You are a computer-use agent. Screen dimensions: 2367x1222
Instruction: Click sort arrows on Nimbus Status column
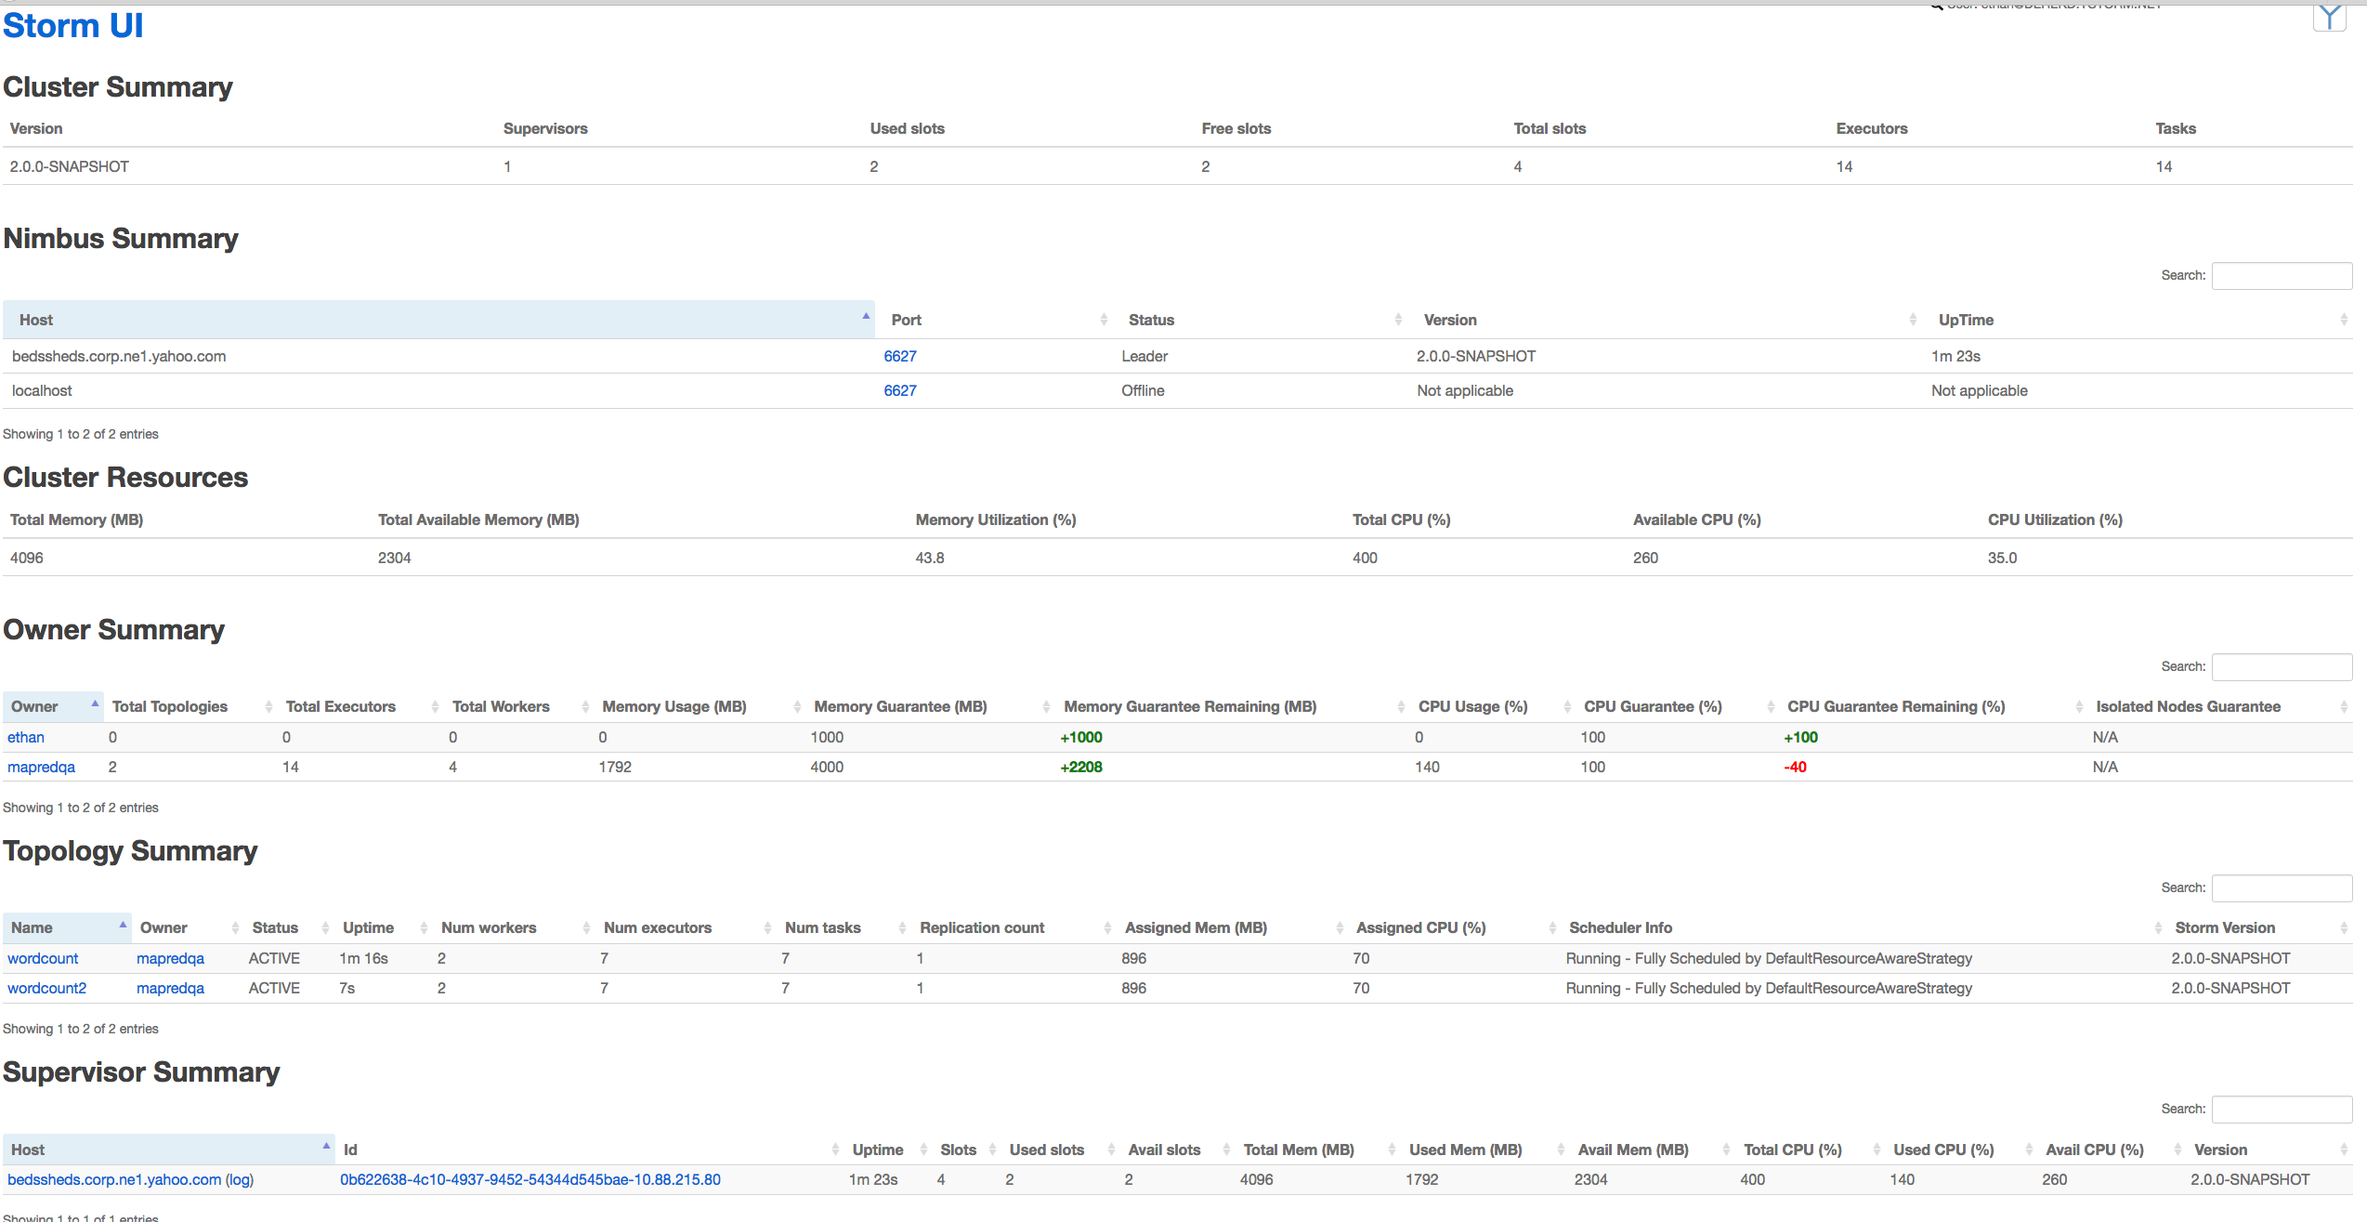point(1398,320)
